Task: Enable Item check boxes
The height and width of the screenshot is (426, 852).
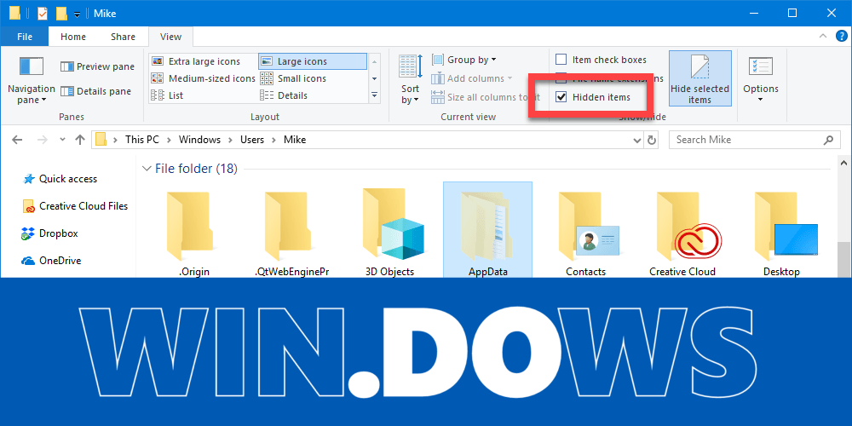Action: (x=601, y=60)
